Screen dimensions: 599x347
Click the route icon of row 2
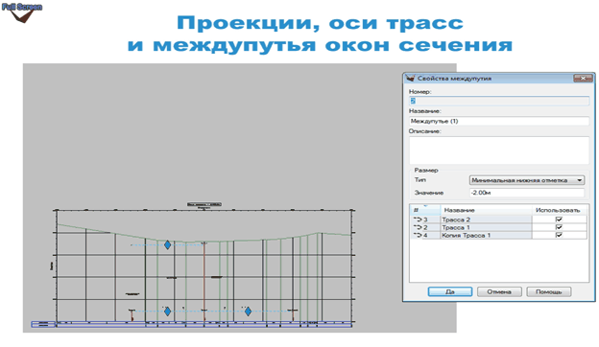click(x=418, y=227)
